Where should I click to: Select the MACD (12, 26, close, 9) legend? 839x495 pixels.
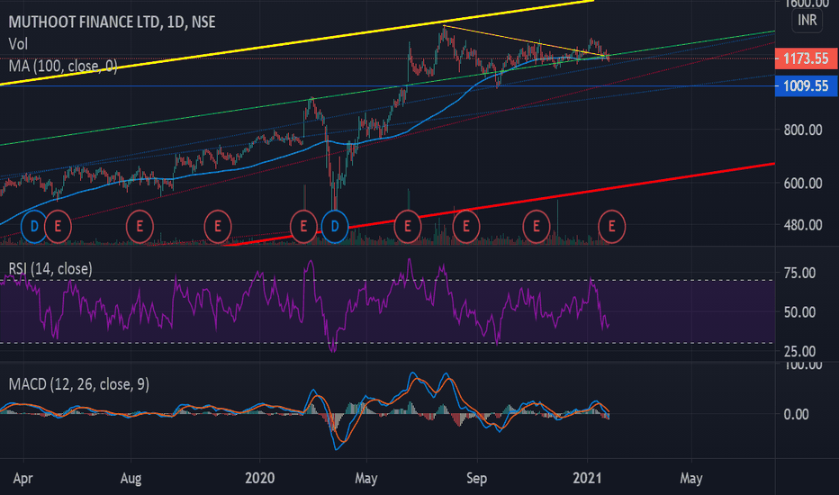click(79, 384)
